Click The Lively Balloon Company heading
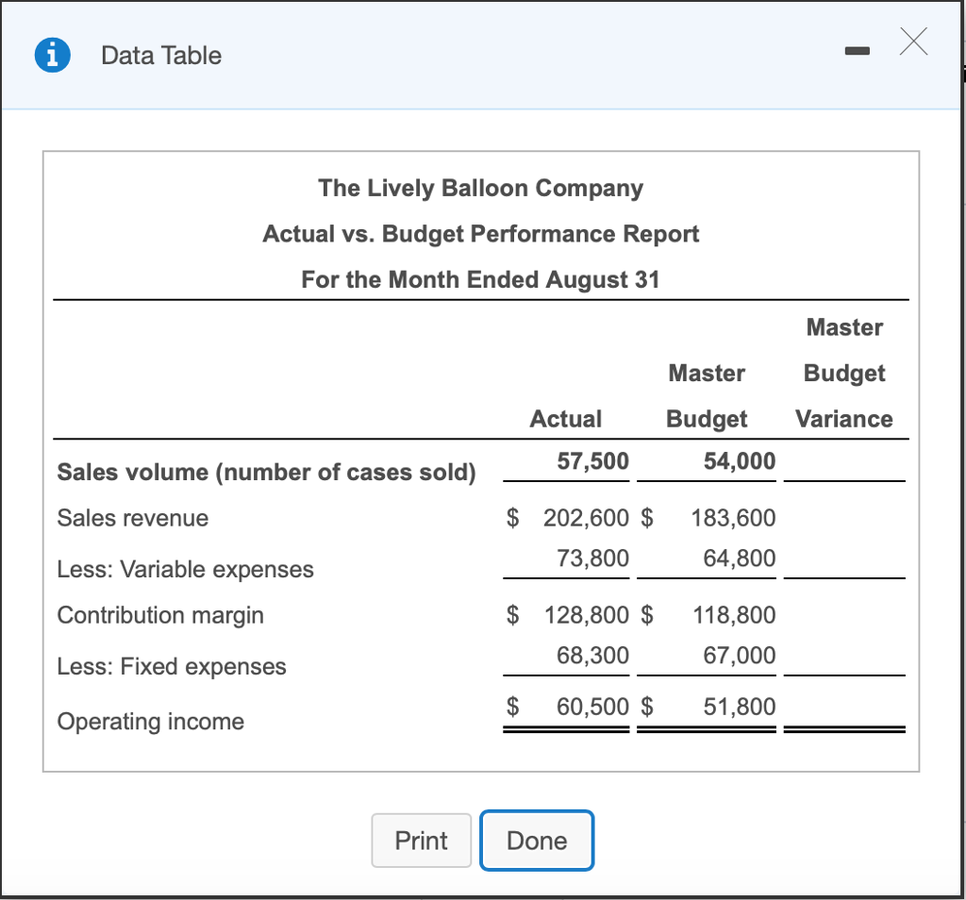This screenshot has width=966, height=900. click(480, 188)
